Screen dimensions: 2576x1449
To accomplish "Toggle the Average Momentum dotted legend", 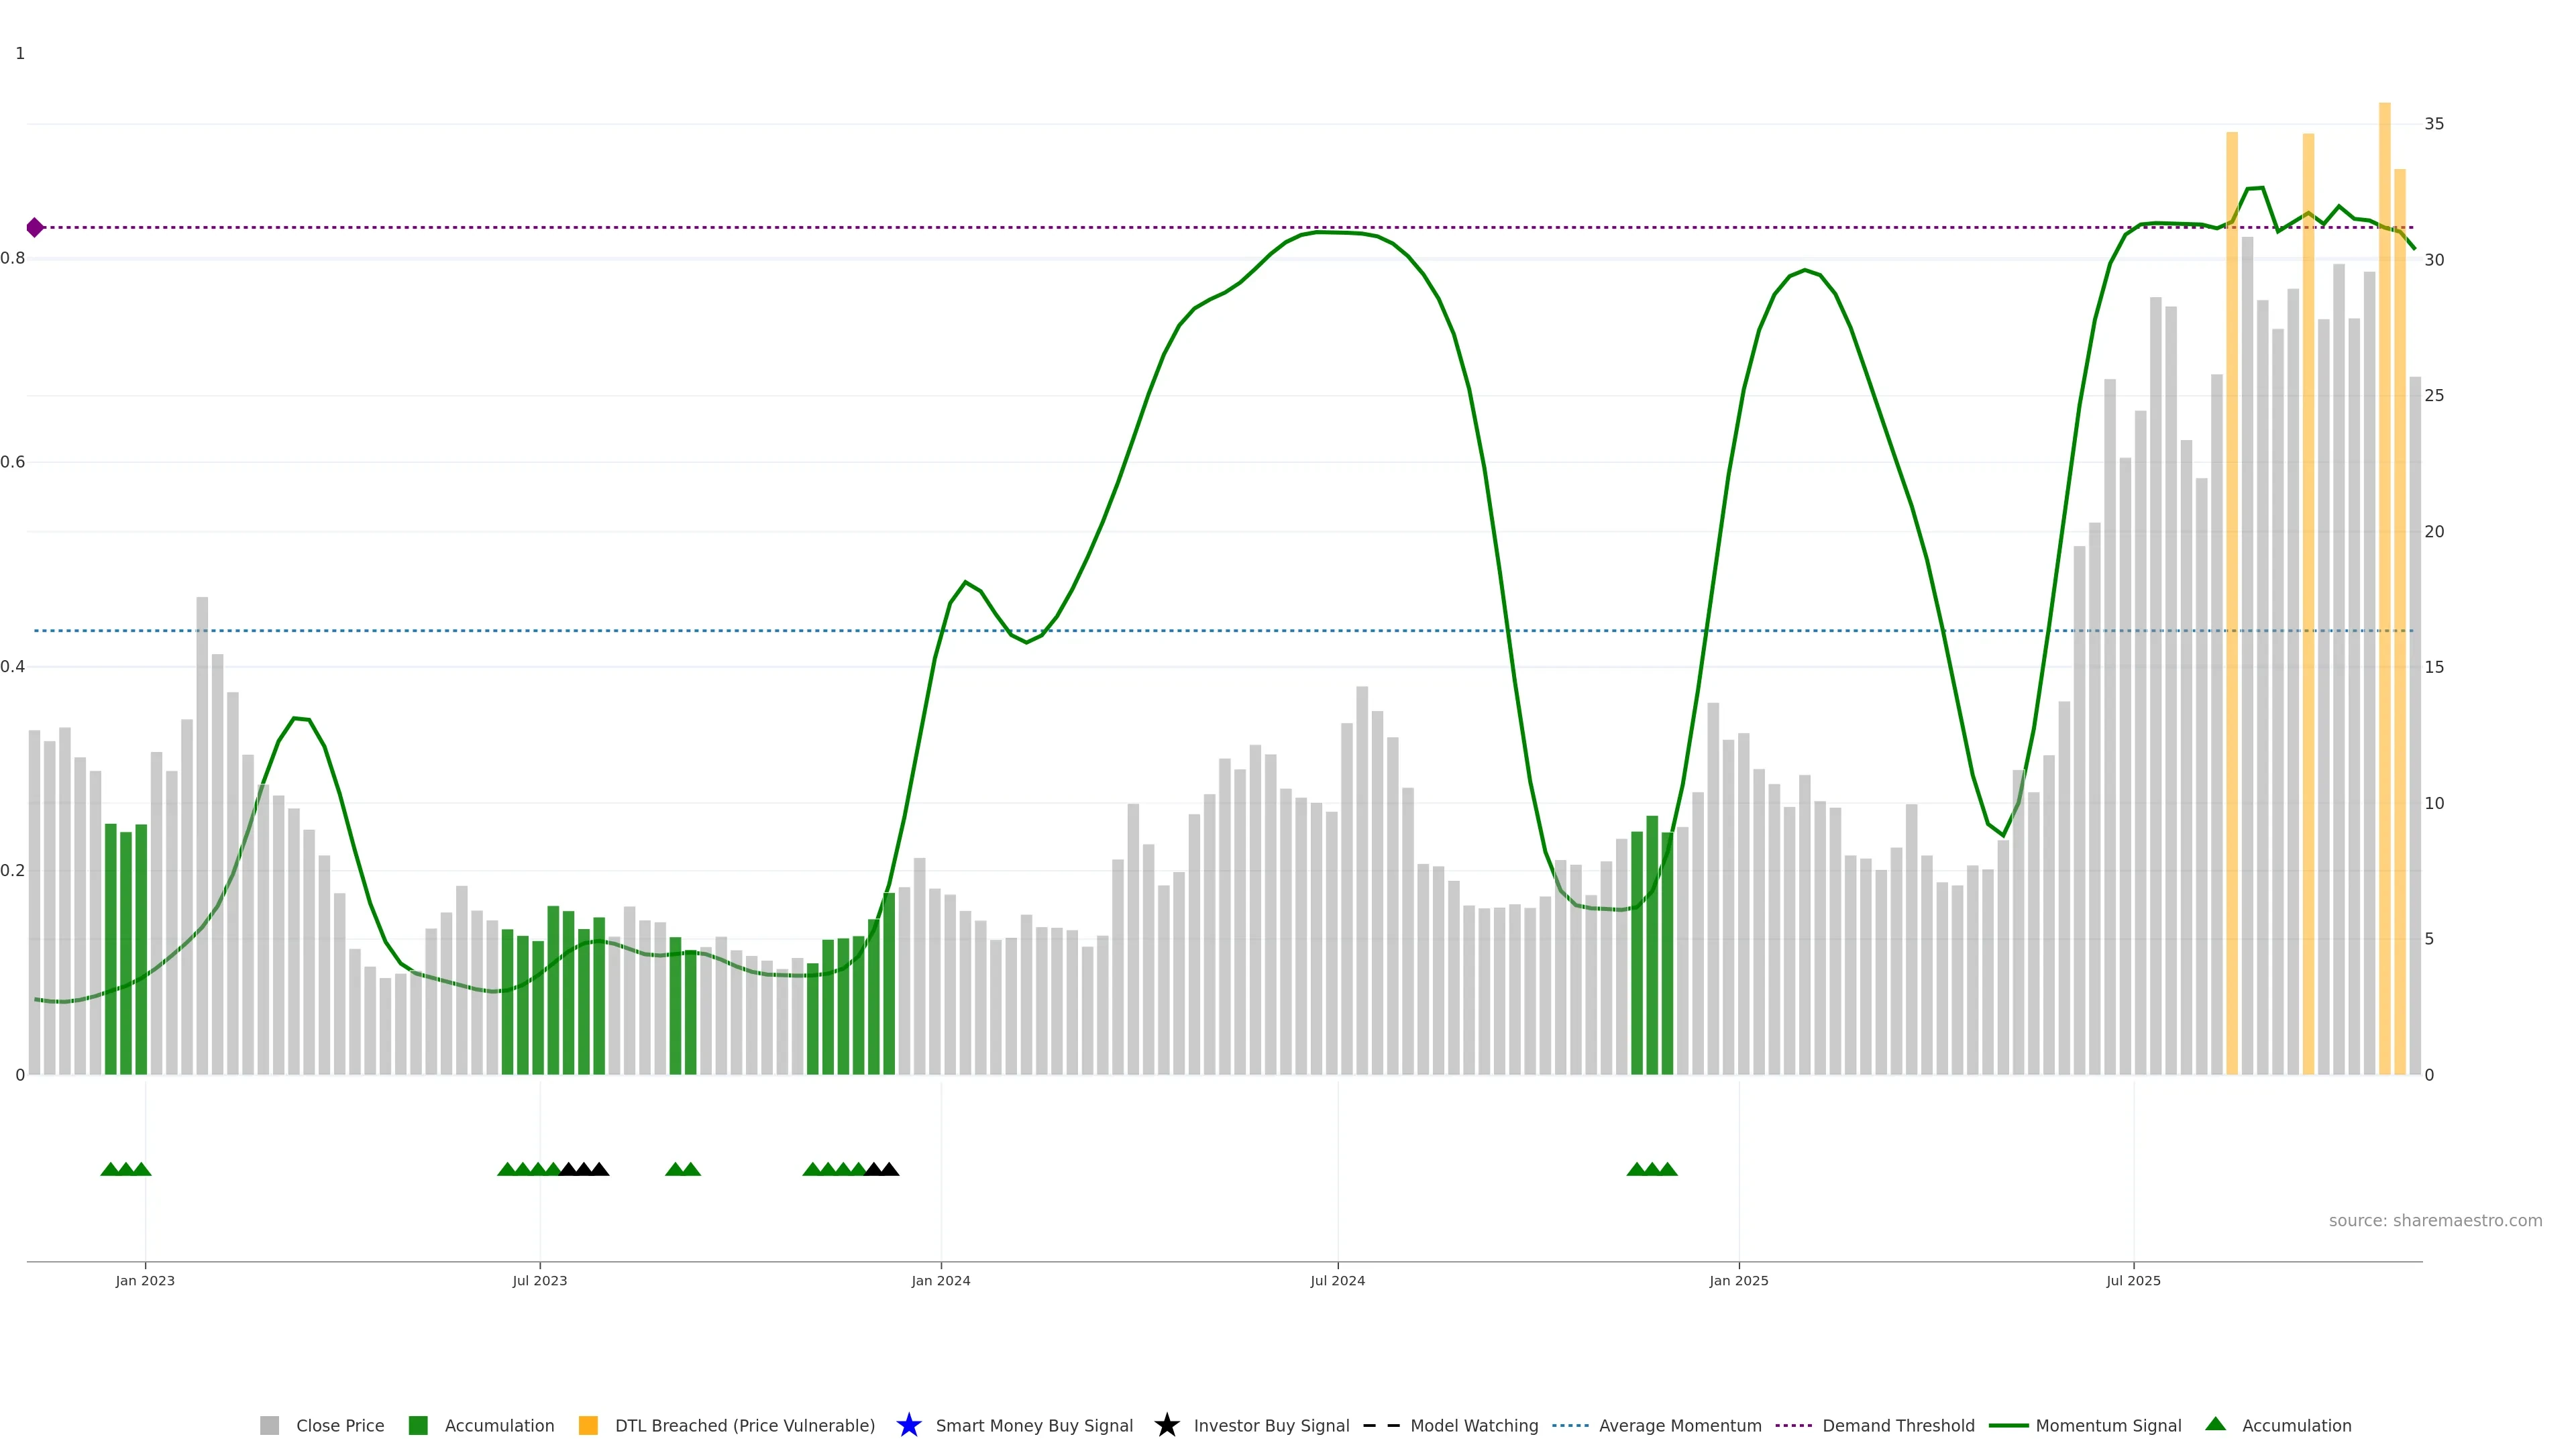I will (x=1570, y=1425).
